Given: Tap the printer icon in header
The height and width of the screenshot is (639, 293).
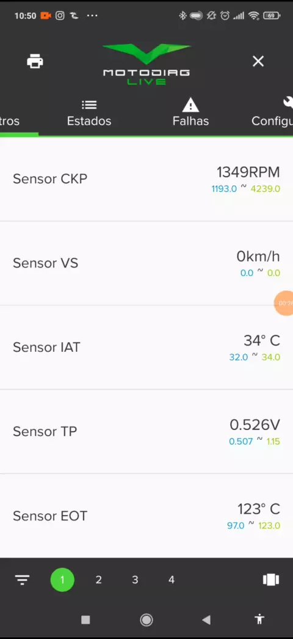Looking at the screenshot, I should 35,62.
